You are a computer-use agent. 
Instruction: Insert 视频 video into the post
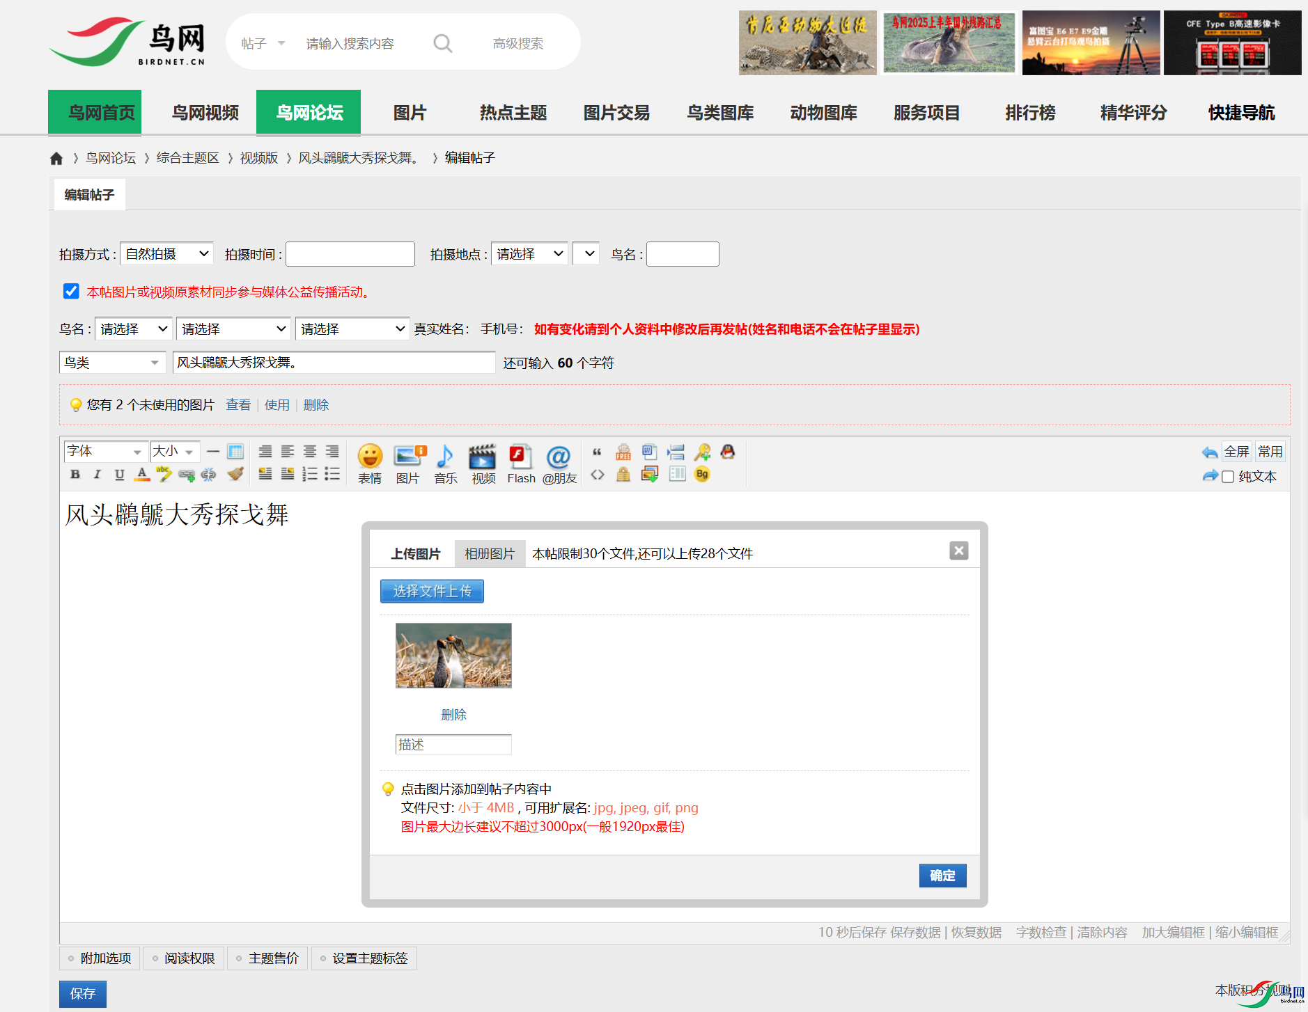click(x=483, y=464)
